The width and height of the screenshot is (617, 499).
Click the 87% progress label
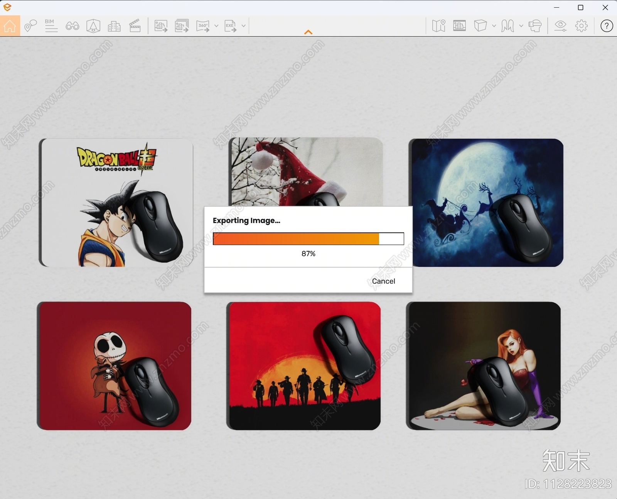point(308,254)
